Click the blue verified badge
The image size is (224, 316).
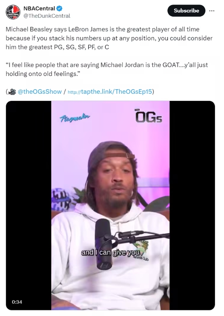59,8
